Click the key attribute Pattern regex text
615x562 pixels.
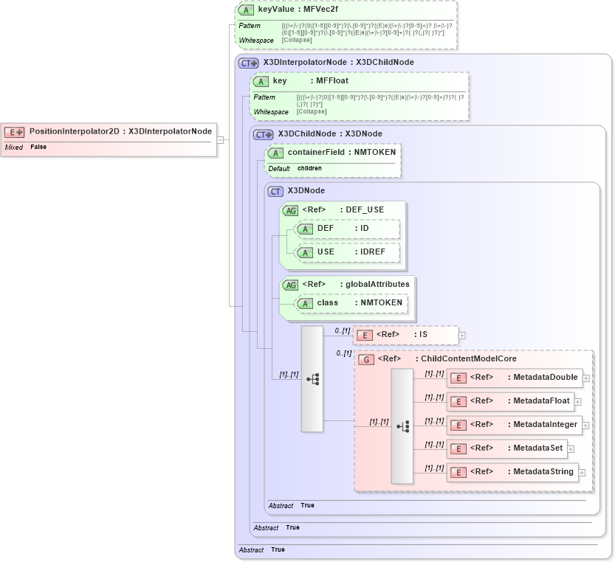point(380,100)
